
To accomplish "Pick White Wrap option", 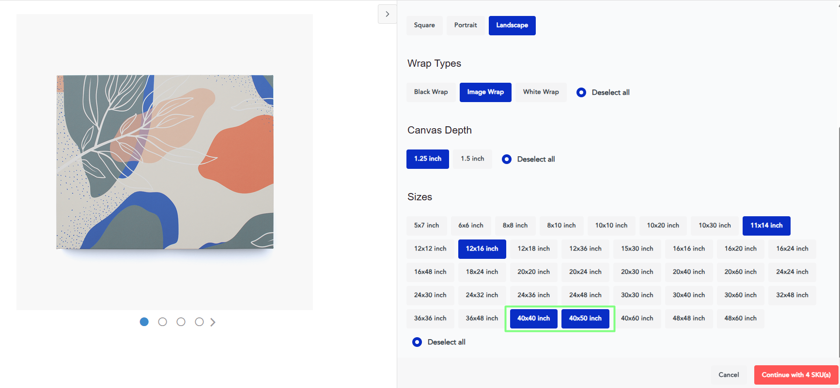I will [x=541, y=92].
